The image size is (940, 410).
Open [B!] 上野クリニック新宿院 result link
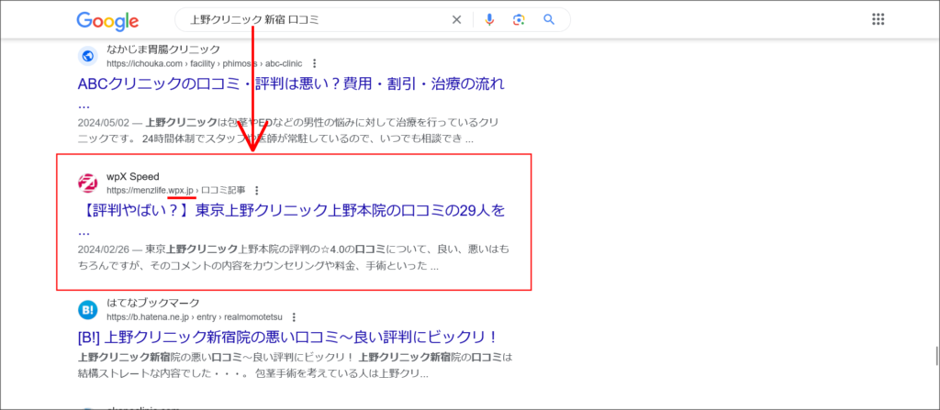(287, 337)
